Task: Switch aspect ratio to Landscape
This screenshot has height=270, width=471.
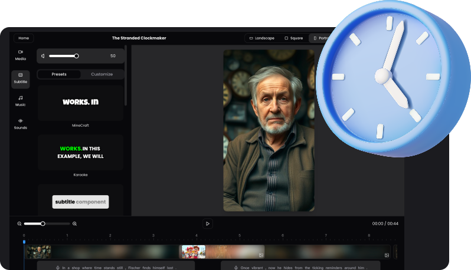Action: click(261, 38)
